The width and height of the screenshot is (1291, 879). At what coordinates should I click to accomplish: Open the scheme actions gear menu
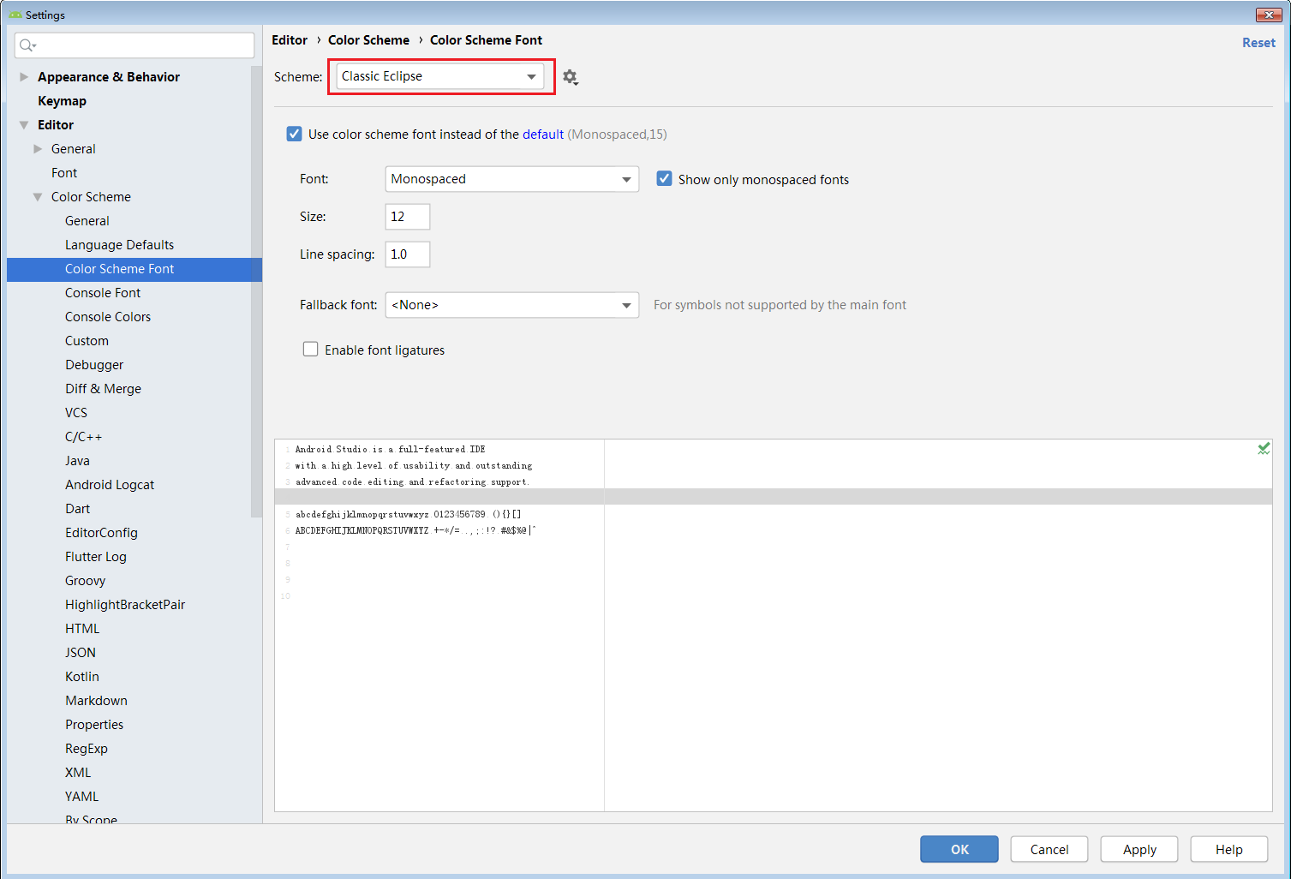pyautogui.click(x=571, y=77)
